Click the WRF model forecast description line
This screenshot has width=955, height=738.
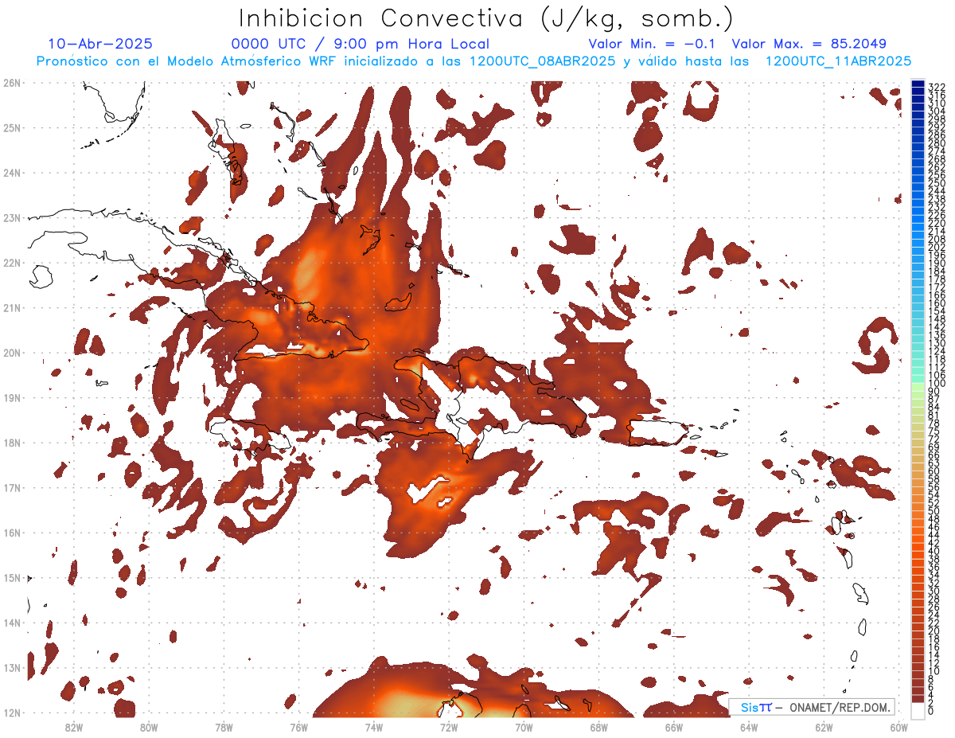pyautogui.click(x=474, y=61)
